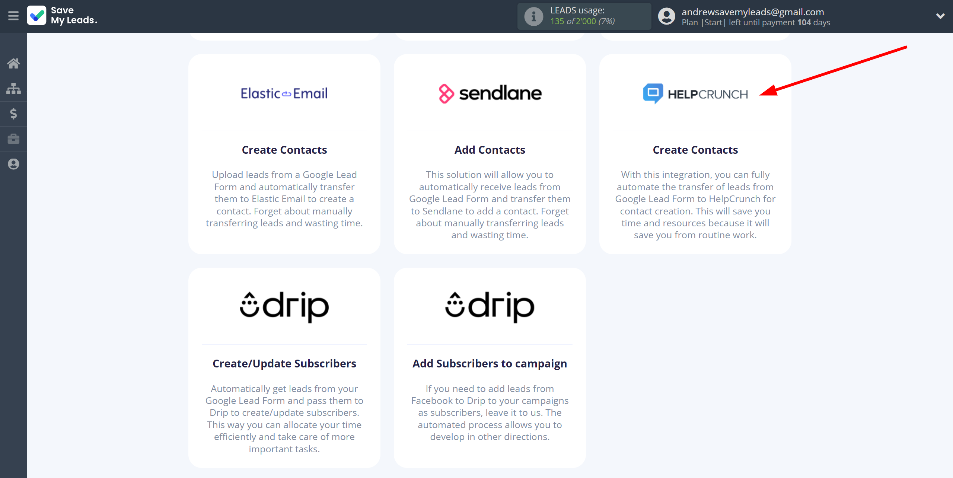
Task: Open HelpCrunch Create Contacts title
Action: click(695, 150)
